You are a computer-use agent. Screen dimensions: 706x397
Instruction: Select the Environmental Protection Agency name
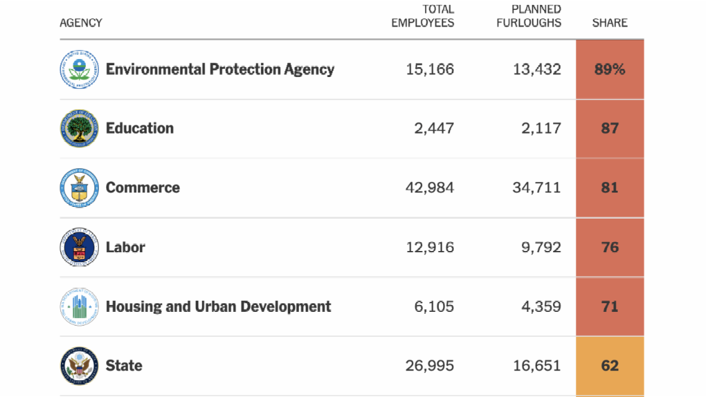220,69
